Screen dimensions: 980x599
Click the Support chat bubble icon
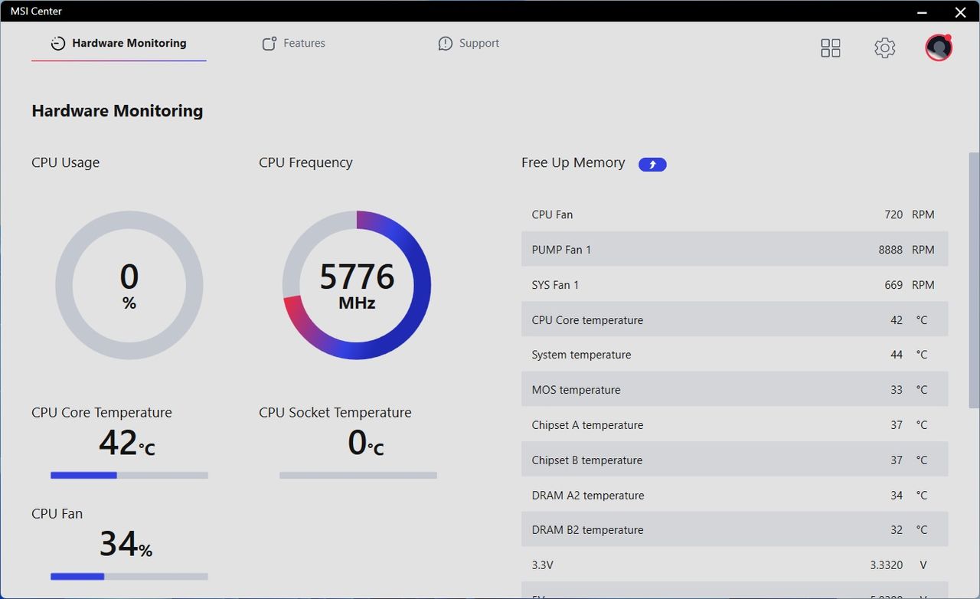pos(445,44)
